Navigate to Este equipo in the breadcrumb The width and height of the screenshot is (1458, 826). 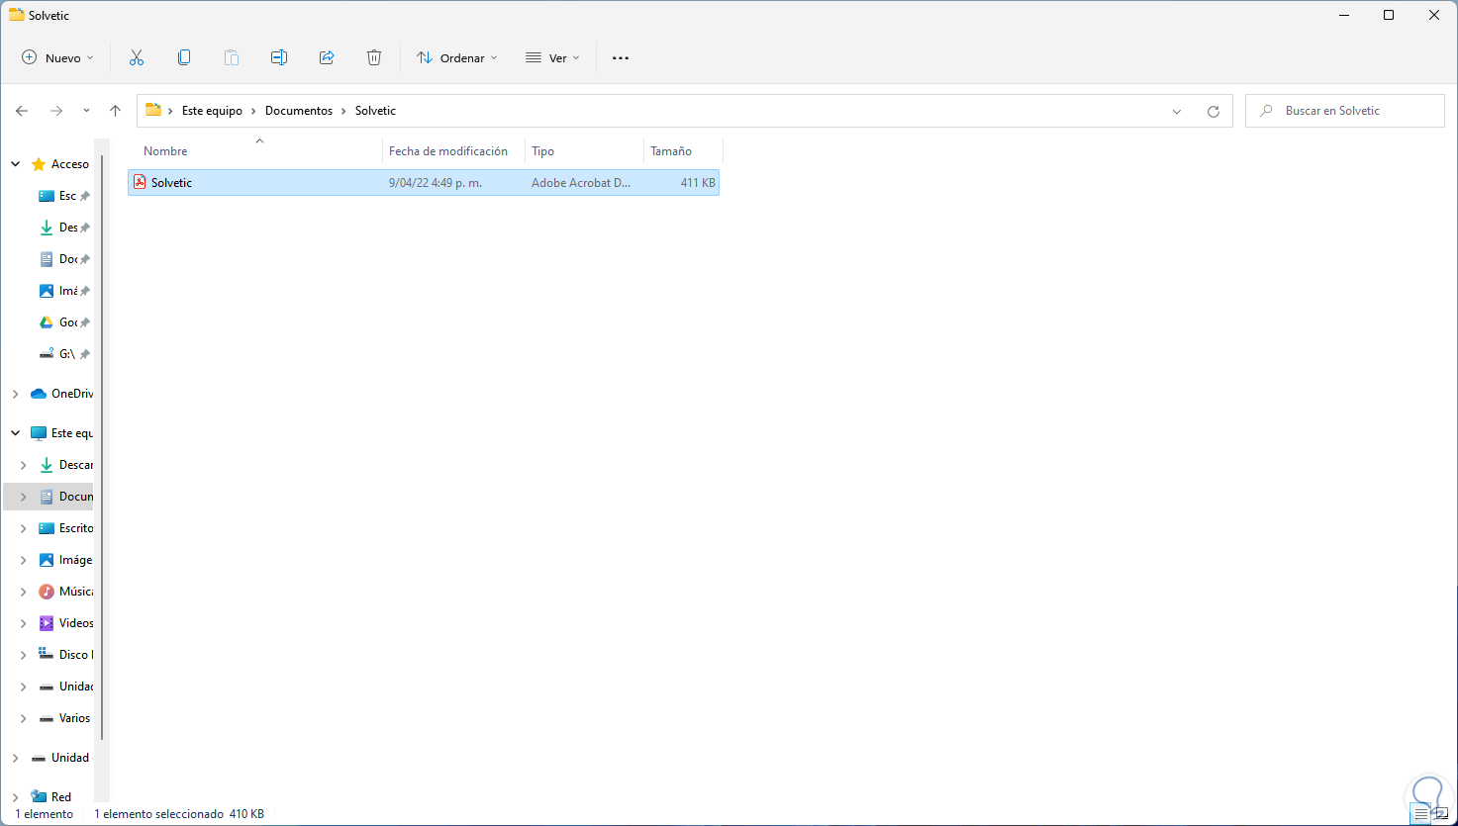(212, 111)
